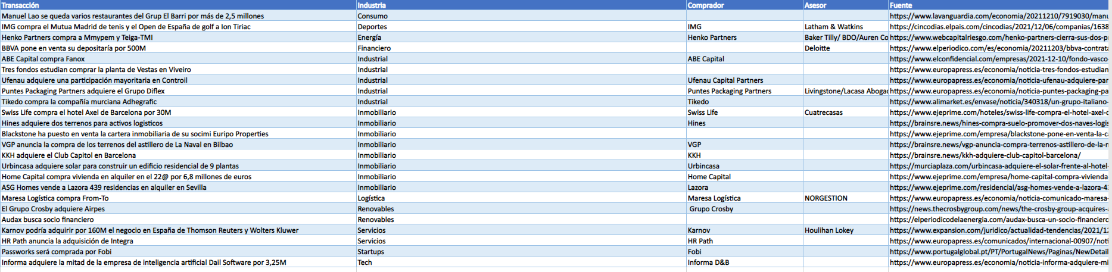Select the Industria column header
The height and width of the screenshot is (272, 1112).
pos(521,5)
